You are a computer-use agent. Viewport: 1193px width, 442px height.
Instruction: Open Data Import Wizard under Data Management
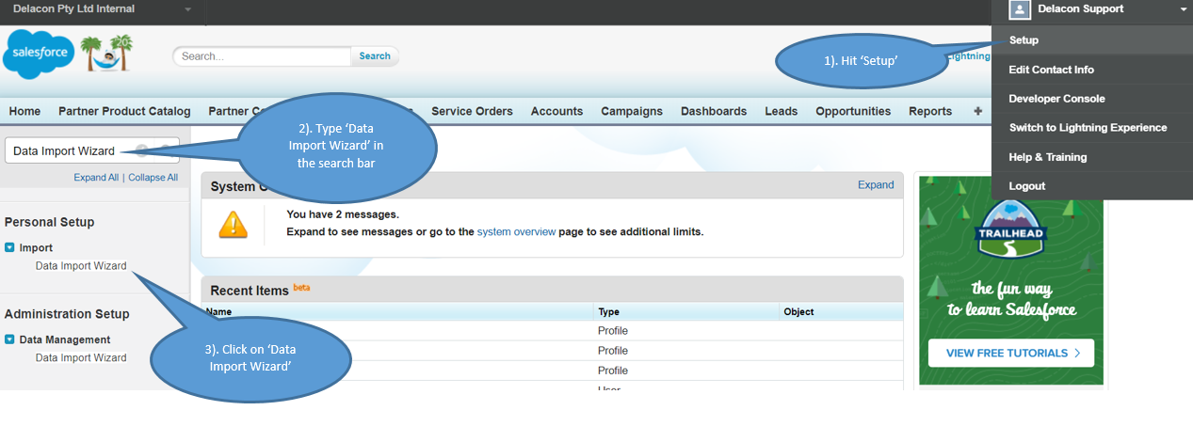click(x=81, y=358)
